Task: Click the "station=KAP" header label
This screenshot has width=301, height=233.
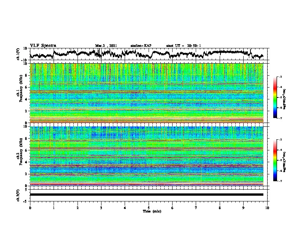Action: pos(141,46)
